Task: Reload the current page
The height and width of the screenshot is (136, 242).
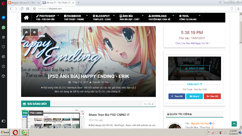Action: pyautogui.click(x=22, y=9)
